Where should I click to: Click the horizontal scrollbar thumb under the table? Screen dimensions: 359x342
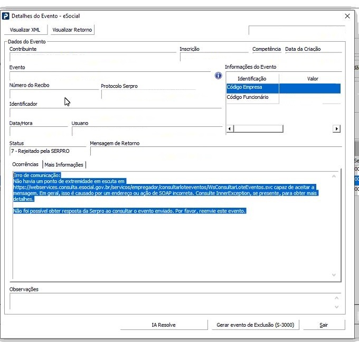[258, 128]
